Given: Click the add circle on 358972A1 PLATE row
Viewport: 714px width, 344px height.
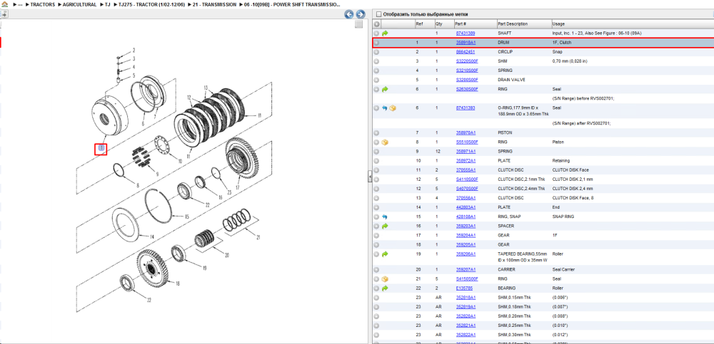Looking at the screenshot, I should point(376,161).
